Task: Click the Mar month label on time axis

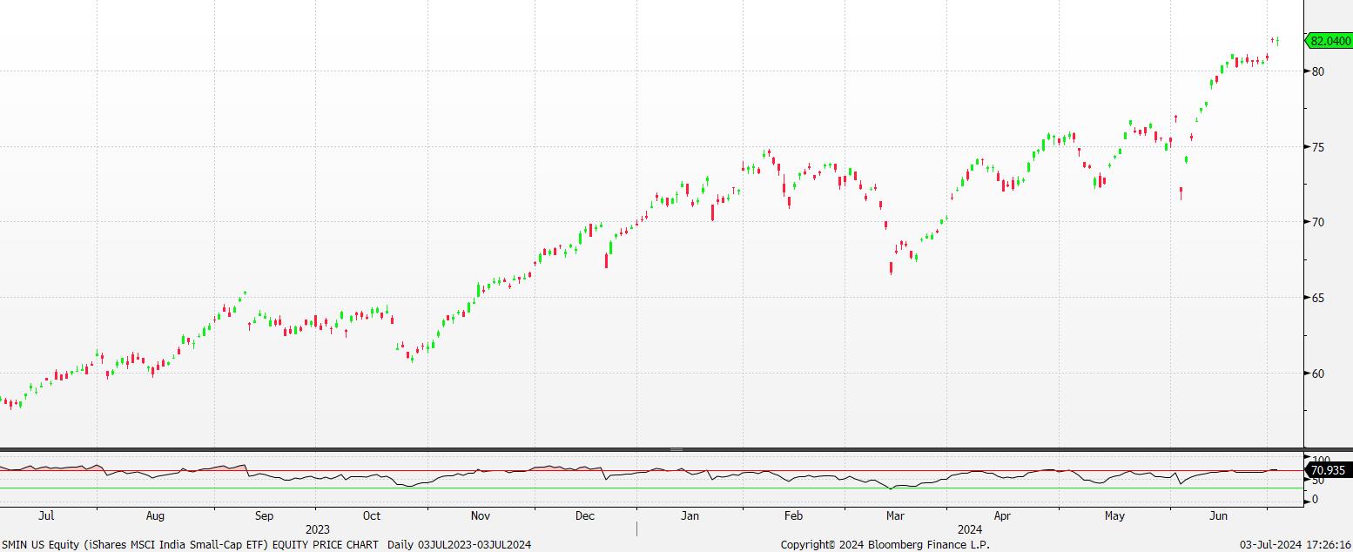Action: (x=895, y=515)
